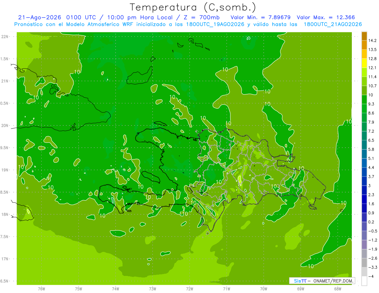Click the '18N' latitude label
The height and width of the screenshot is (293, 379).
(5, 214)
